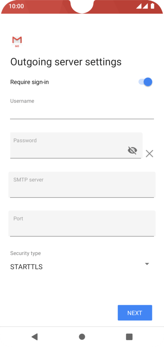This screenshot has width=164, height=347.
Task: Disable the Require sign-in switch
Action: coord(146,82)
